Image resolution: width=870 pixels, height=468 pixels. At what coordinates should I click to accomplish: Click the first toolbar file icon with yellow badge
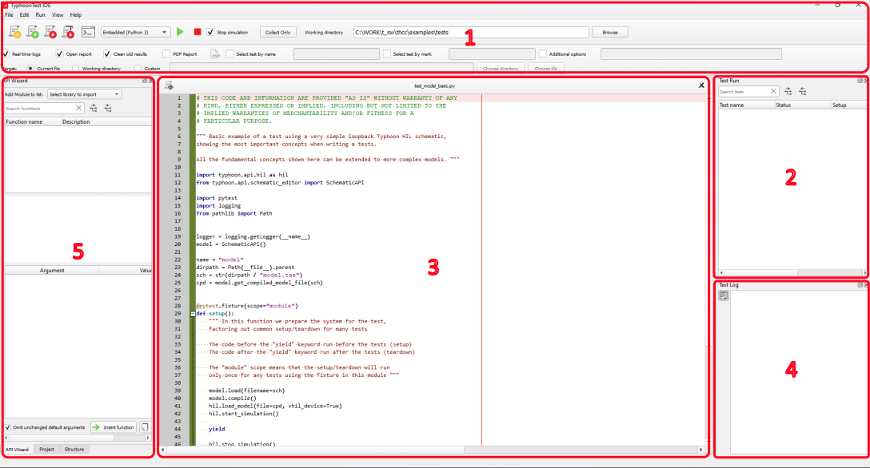(x=15, y=32)
